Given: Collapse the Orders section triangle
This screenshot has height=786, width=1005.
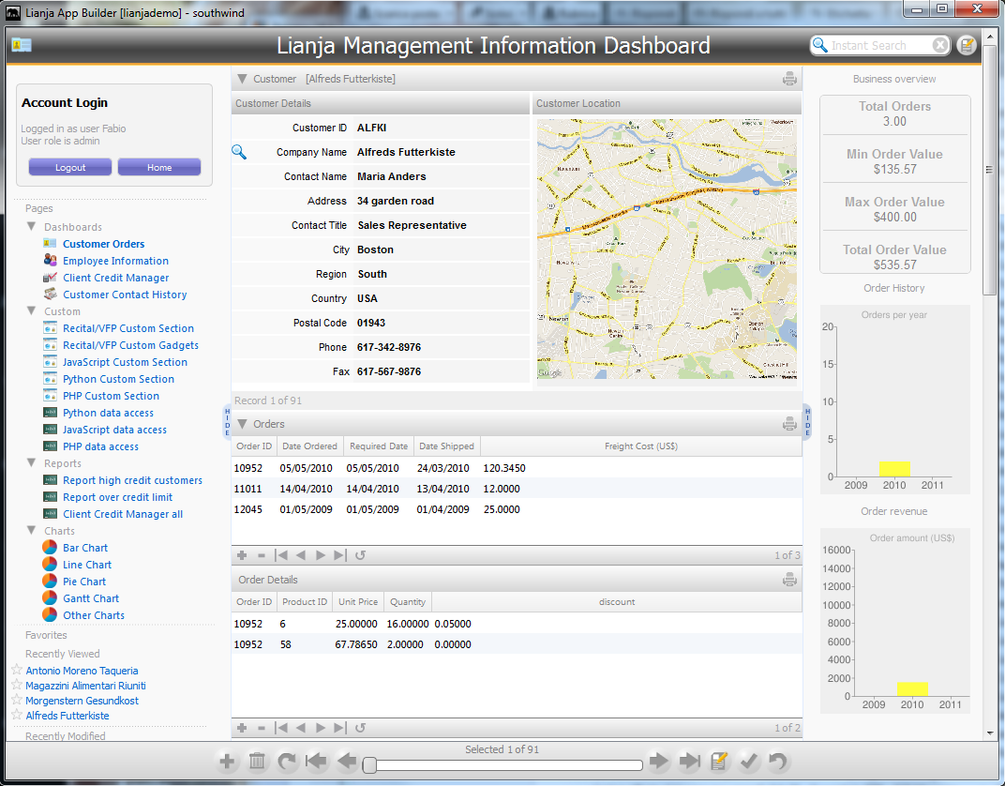Looking at the screenshot, I should point(242,424).
